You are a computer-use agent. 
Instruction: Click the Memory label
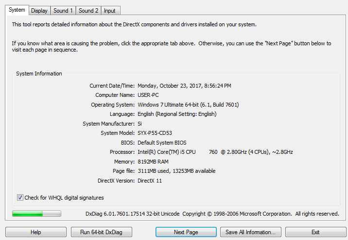pos(124,162)
